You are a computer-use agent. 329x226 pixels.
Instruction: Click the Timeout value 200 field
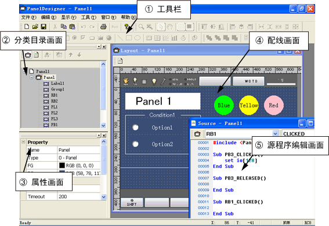pyautogui.click(x=79, y=196)
